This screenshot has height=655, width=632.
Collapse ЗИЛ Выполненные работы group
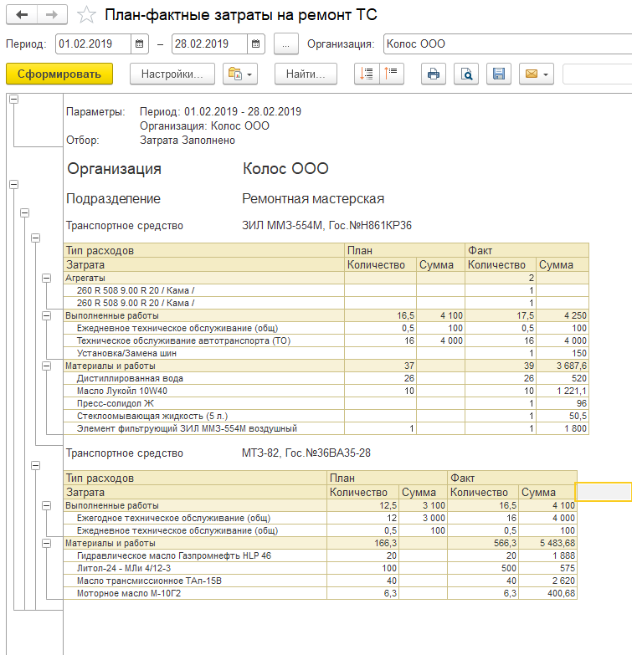pyautogui.click(x=46, y=316)
